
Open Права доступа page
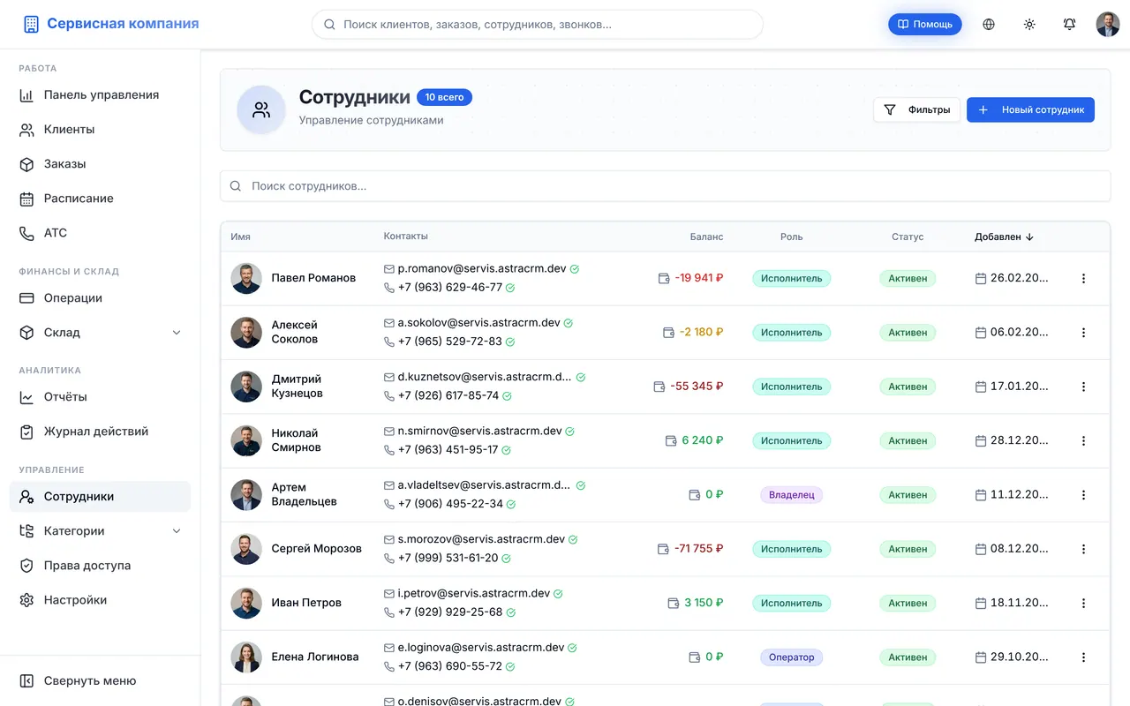coord(100,566)
